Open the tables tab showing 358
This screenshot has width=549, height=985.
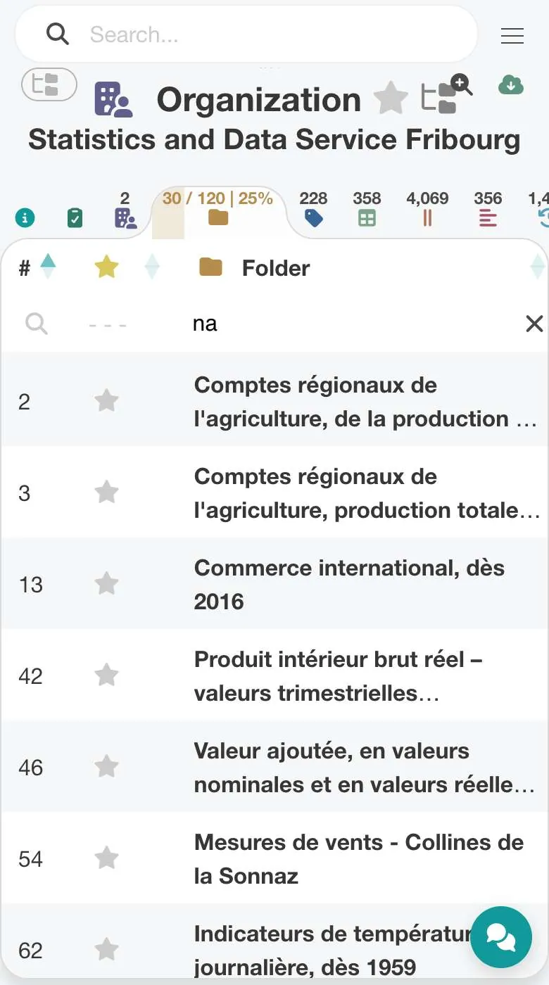click(x=367, y=209)
